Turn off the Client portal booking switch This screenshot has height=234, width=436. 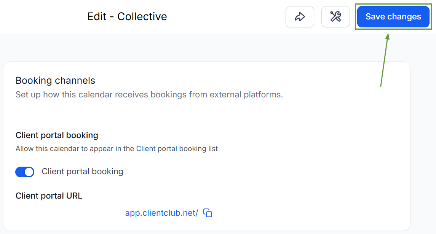(x=25, y=172)
